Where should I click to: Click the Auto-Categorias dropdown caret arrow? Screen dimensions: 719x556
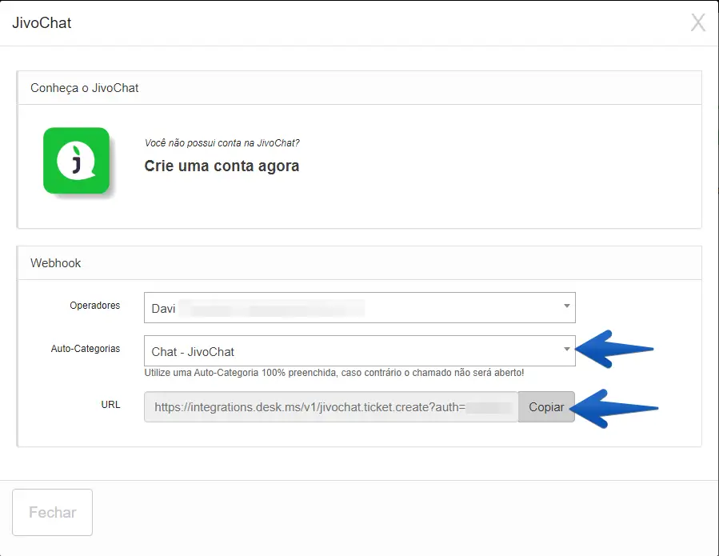pyautogui.click(x=566, y=350)
